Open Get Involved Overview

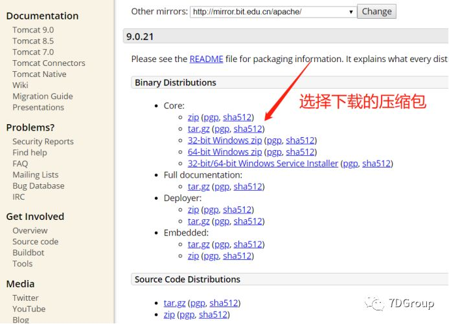[30, 231]
